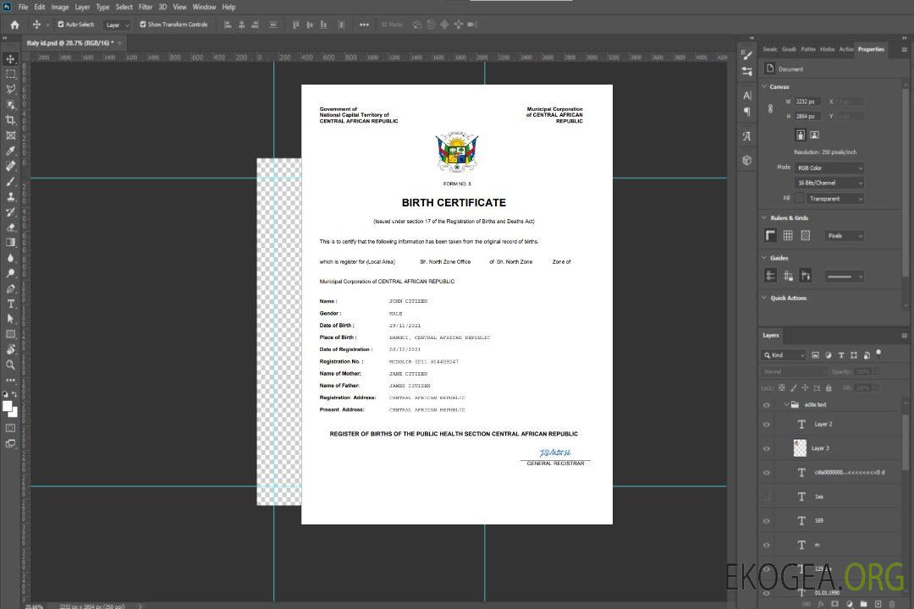914x609 pixels.
Task: Click the foreground color swatch
Action: click(8, 407)
